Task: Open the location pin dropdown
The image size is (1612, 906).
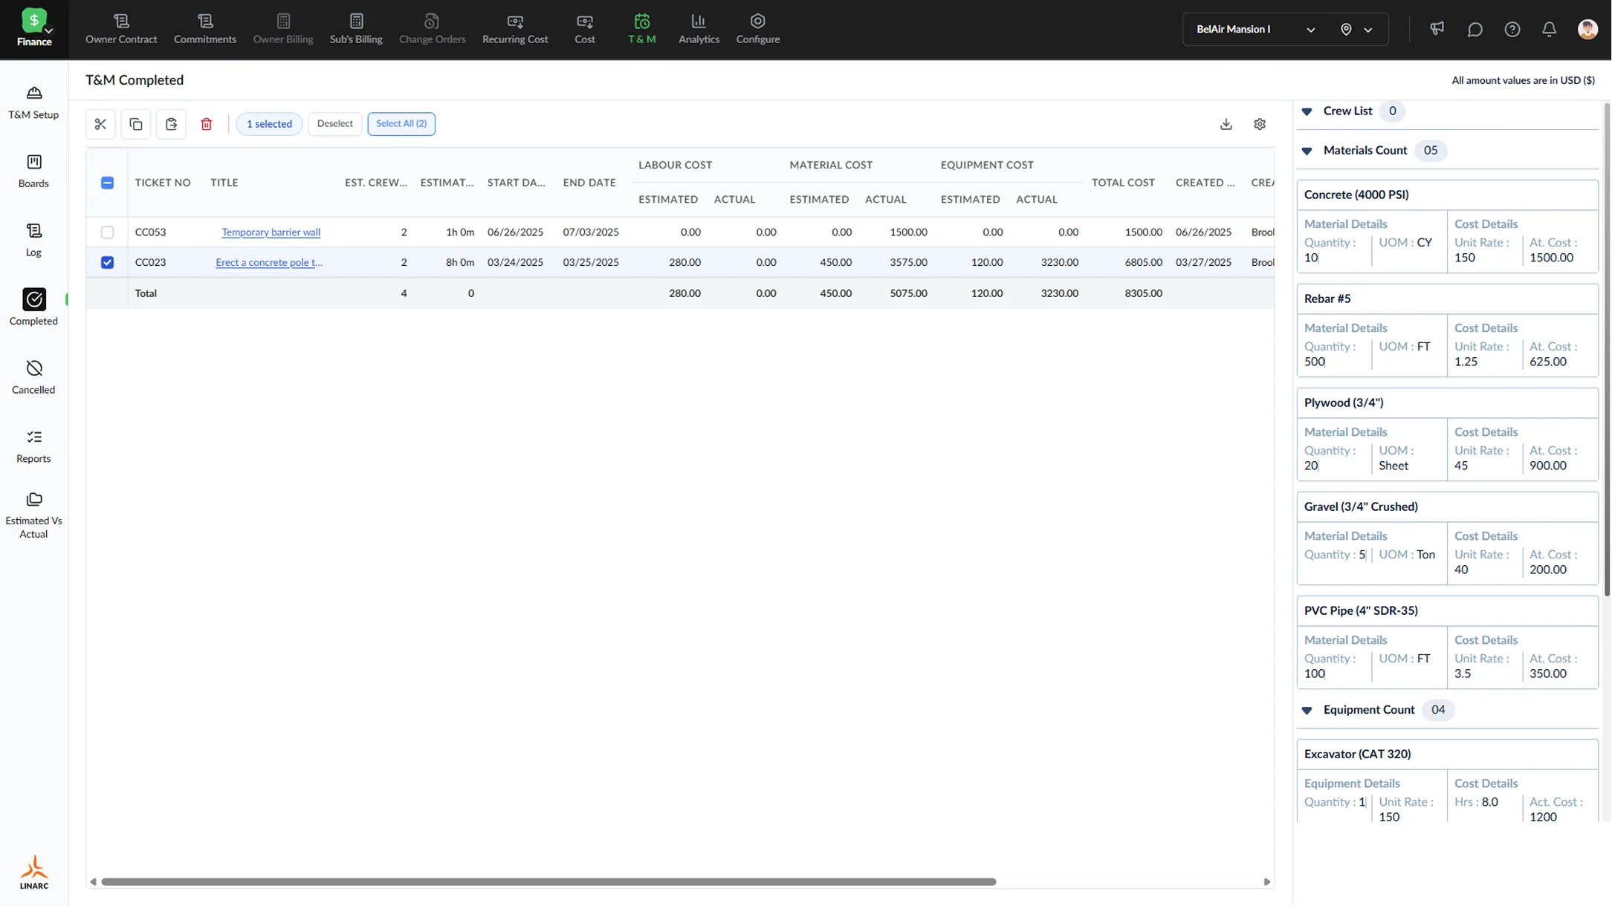Action: pos(1356,30)
